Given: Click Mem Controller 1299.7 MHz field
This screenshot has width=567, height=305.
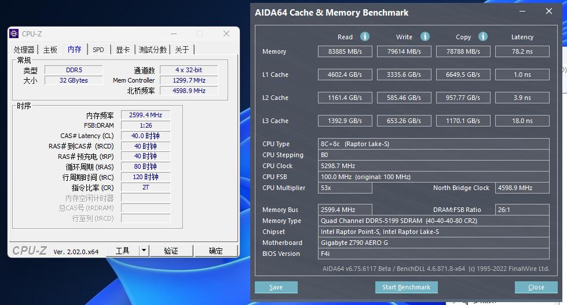Looking at the screenshot, I should (x=189, y=80).
